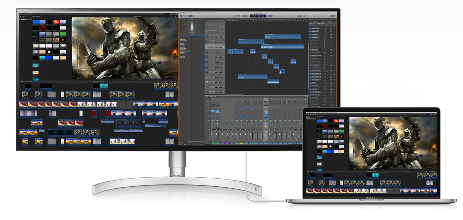Open zoom percentage dropdown above monitor's Final Cut viewer
463x220 pixels.
click(172, 16)
